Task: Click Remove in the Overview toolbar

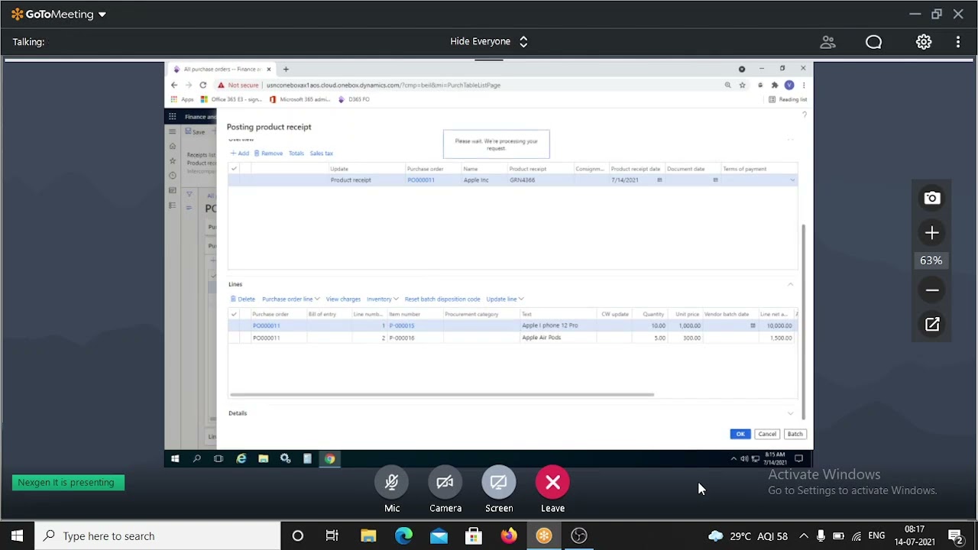Action: (268, 154)
